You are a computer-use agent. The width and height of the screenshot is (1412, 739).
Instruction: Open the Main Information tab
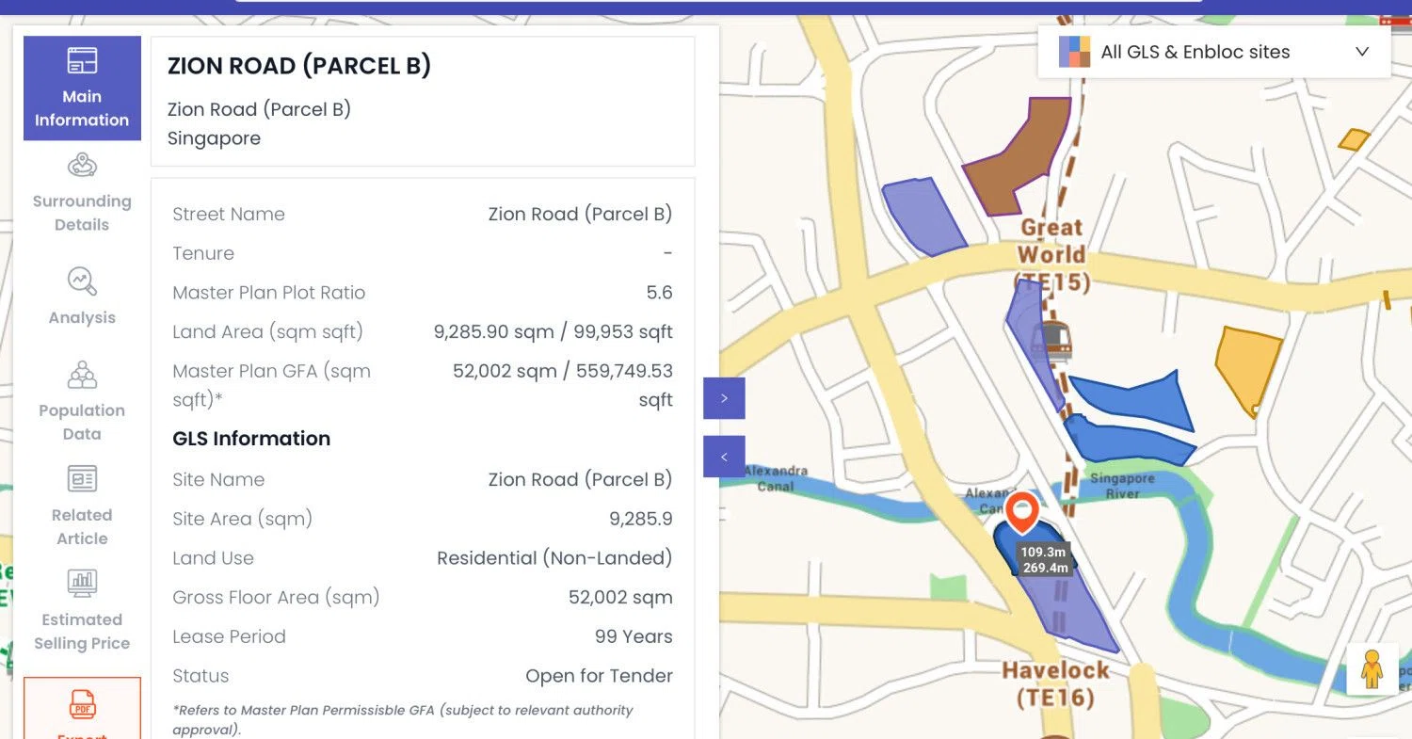[x=82, y=88]
